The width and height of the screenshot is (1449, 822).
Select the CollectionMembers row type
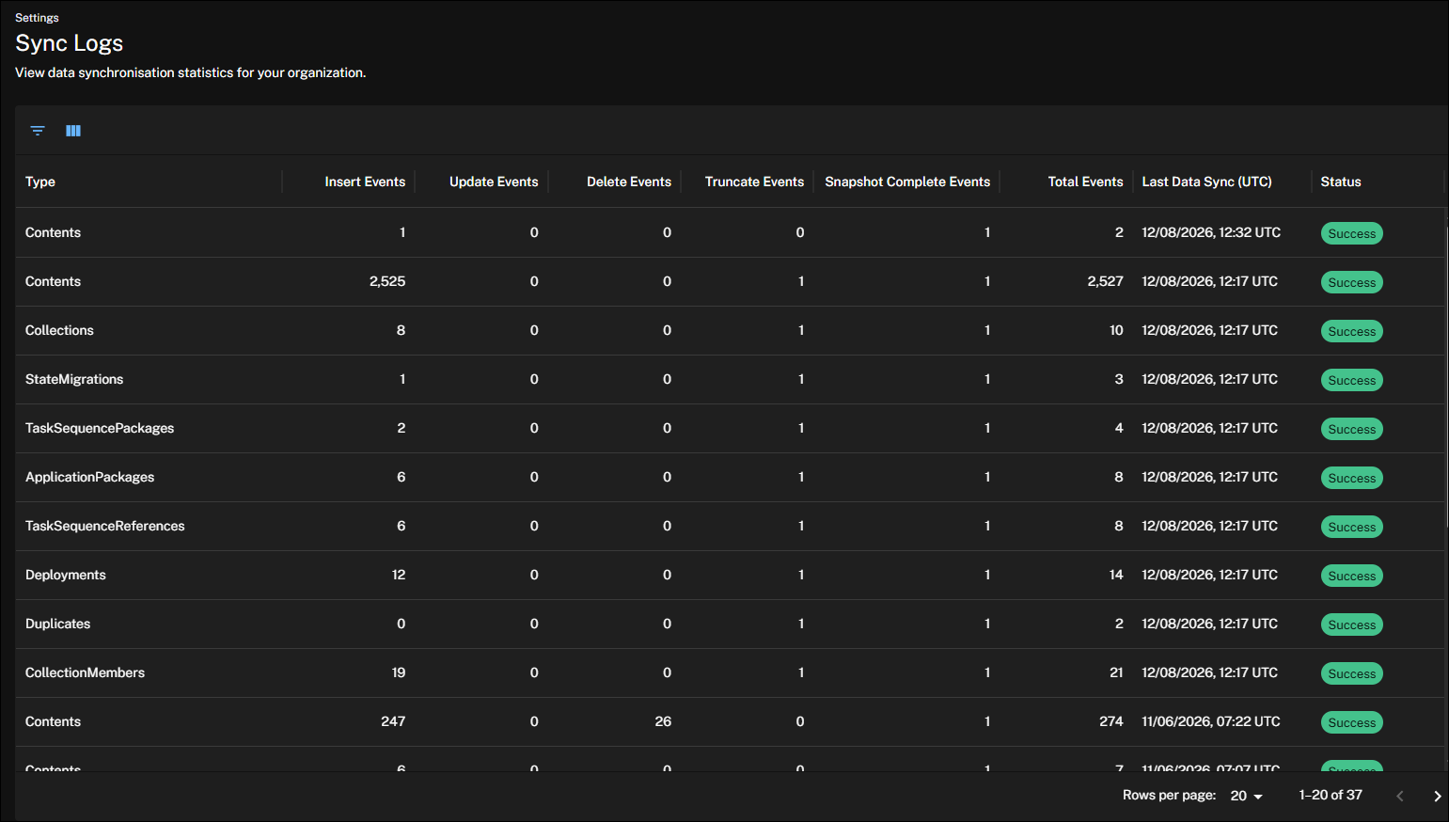point(85,672)
